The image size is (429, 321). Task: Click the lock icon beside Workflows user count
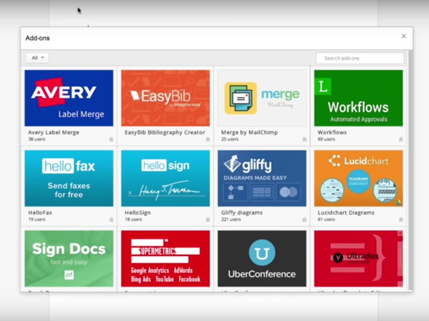tap(401, 139)
